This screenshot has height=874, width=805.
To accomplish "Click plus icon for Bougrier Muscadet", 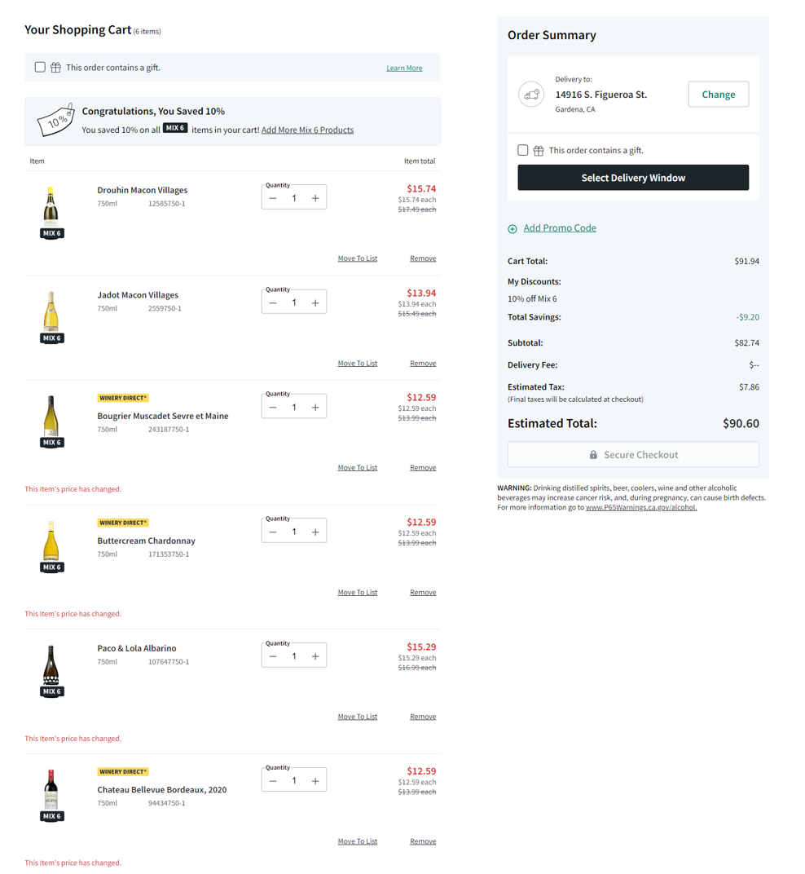I will pyautogui.click(x=315, y=408).
